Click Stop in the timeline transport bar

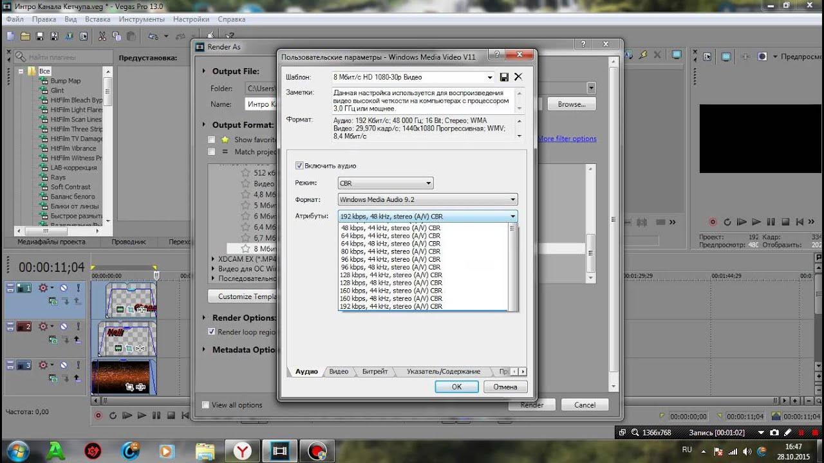pyautogui.click(x=171, y=415)
